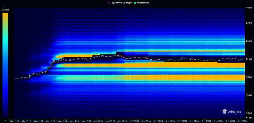Screen dimensions: 254x123
Task: Click the 03, 18:10 time label
Action: 75,121
